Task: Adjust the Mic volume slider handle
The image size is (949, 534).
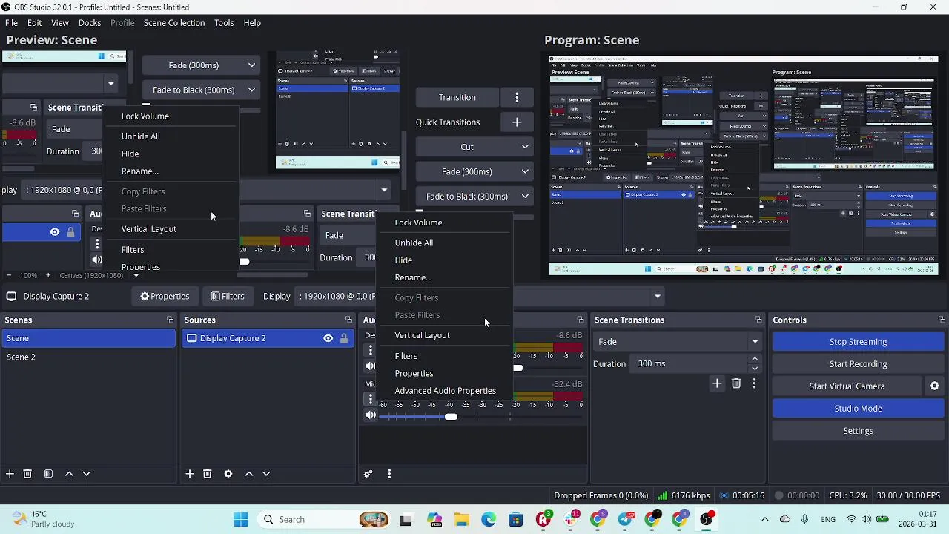Action: click(451, 417)
